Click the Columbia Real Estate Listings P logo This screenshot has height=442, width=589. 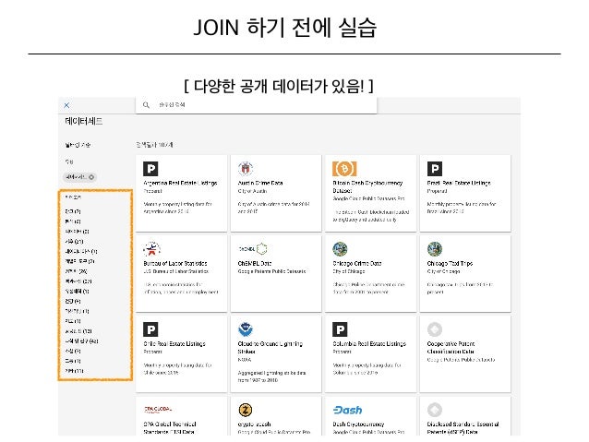click(x=340, y=329)
